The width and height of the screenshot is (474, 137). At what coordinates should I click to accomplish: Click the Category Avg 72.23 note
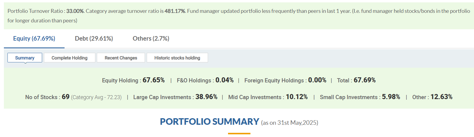[x=96, y=97]
